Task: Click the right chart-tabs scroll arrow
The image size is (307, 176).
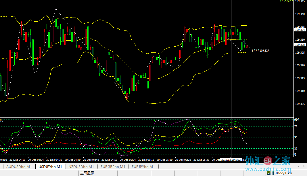Action: 304,166
